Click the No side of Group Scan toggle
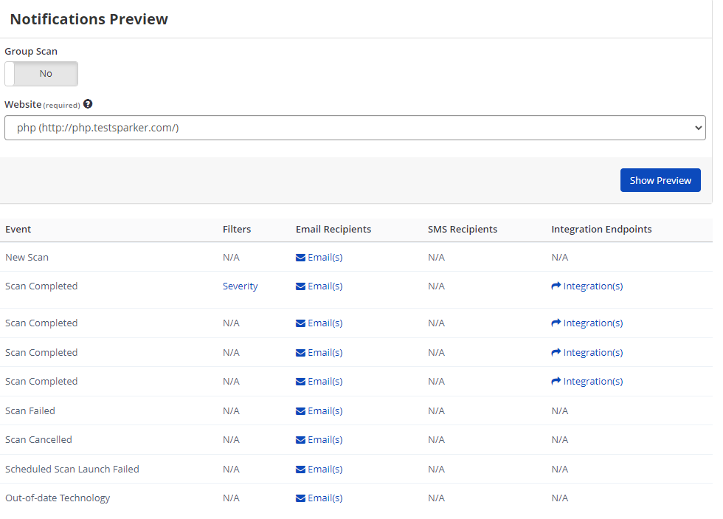The height and width of the screenshot is (519, 723). [46, 73]
